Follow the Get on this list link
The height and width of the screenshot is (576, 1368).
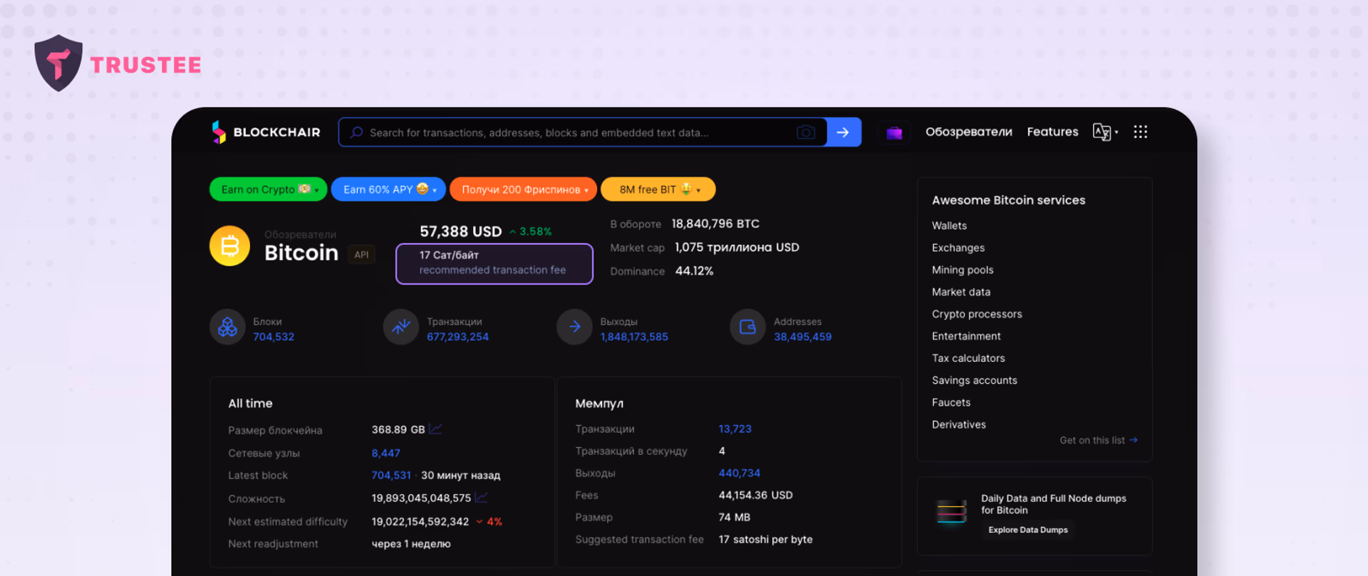pyautogui.click(x=1099, y=440)
